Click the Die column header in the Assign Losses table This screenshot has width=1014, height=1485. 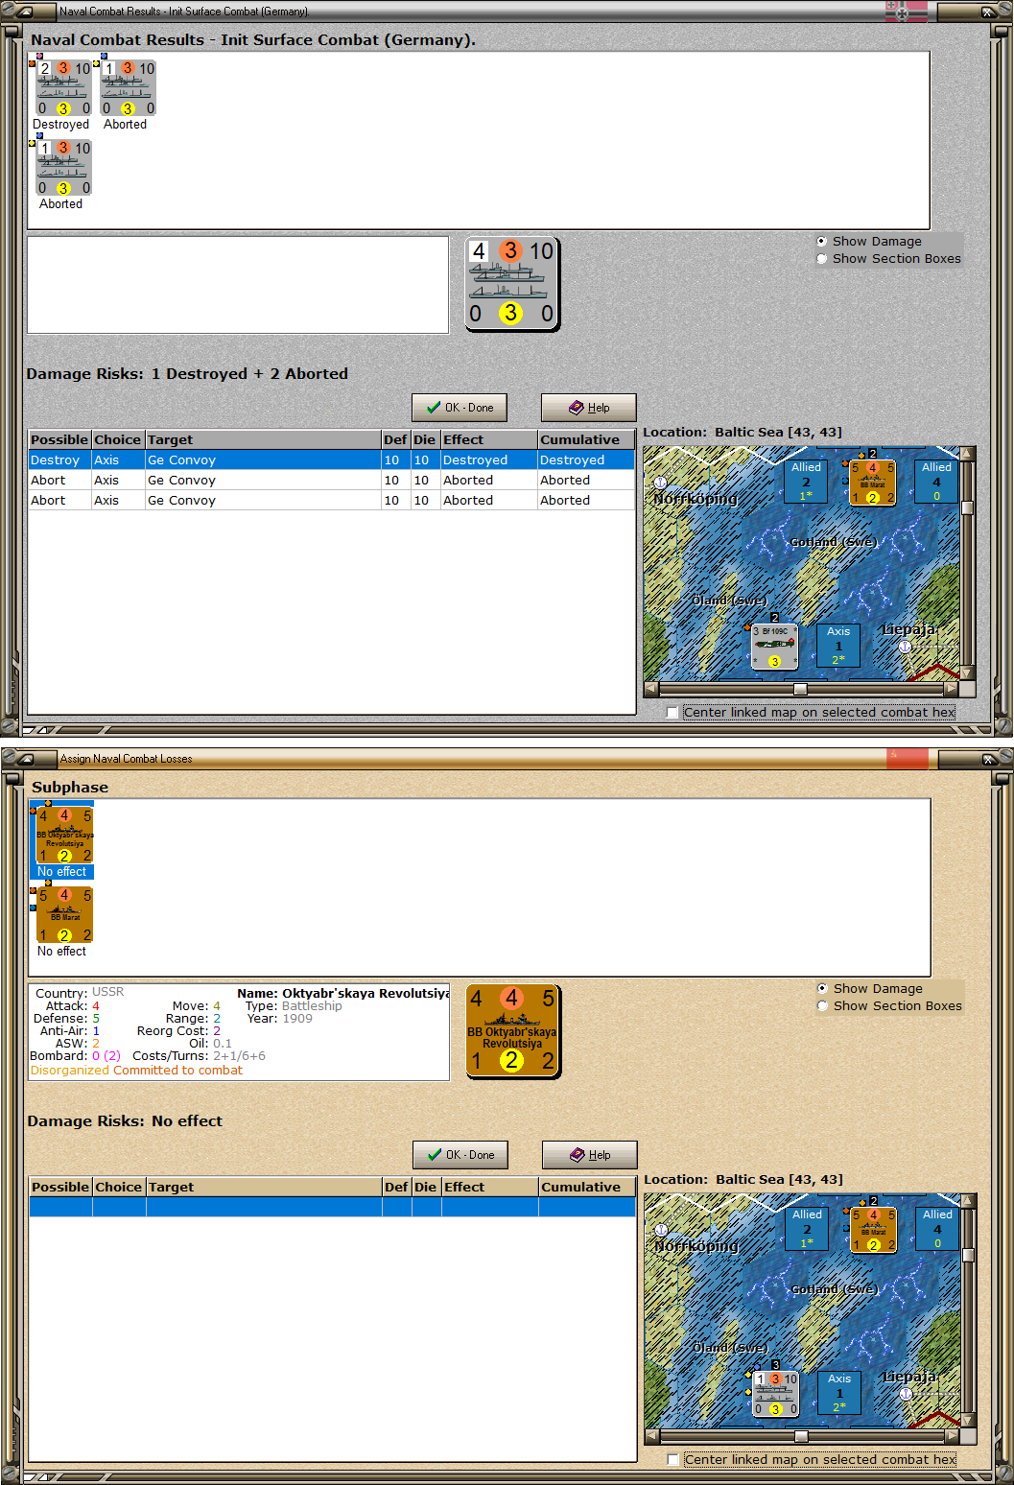tap(427, 1187)
